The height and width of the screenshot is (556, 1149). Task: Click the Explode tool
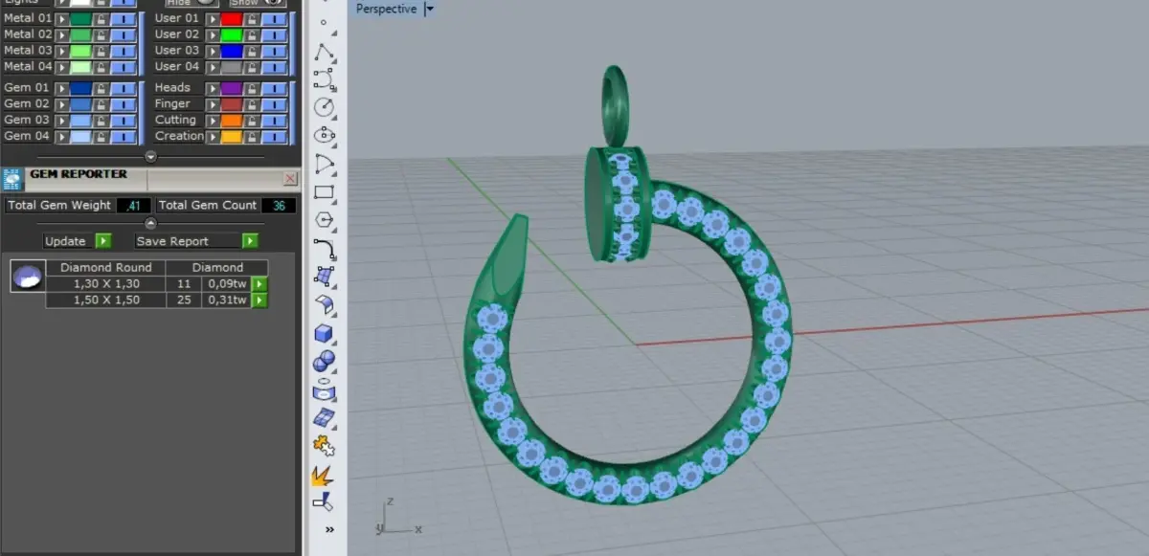point(323,474)
